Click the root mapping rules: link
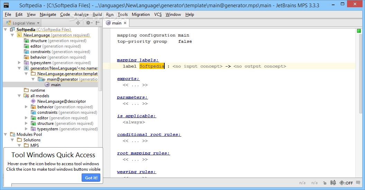Image resolution: width=365 pixels, height=190 pixels. coord(143,153)
